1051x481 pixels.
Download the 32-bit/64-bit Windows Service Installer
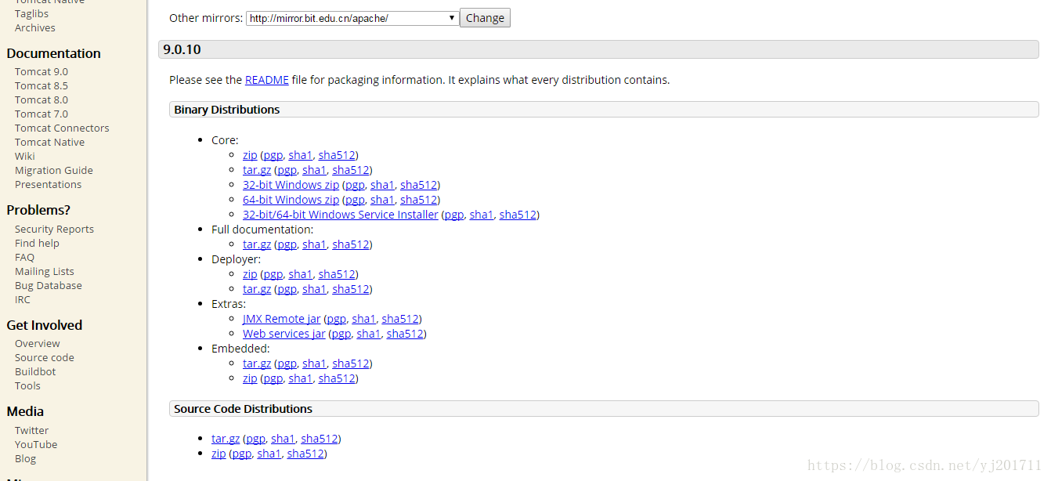pos(341,215)
